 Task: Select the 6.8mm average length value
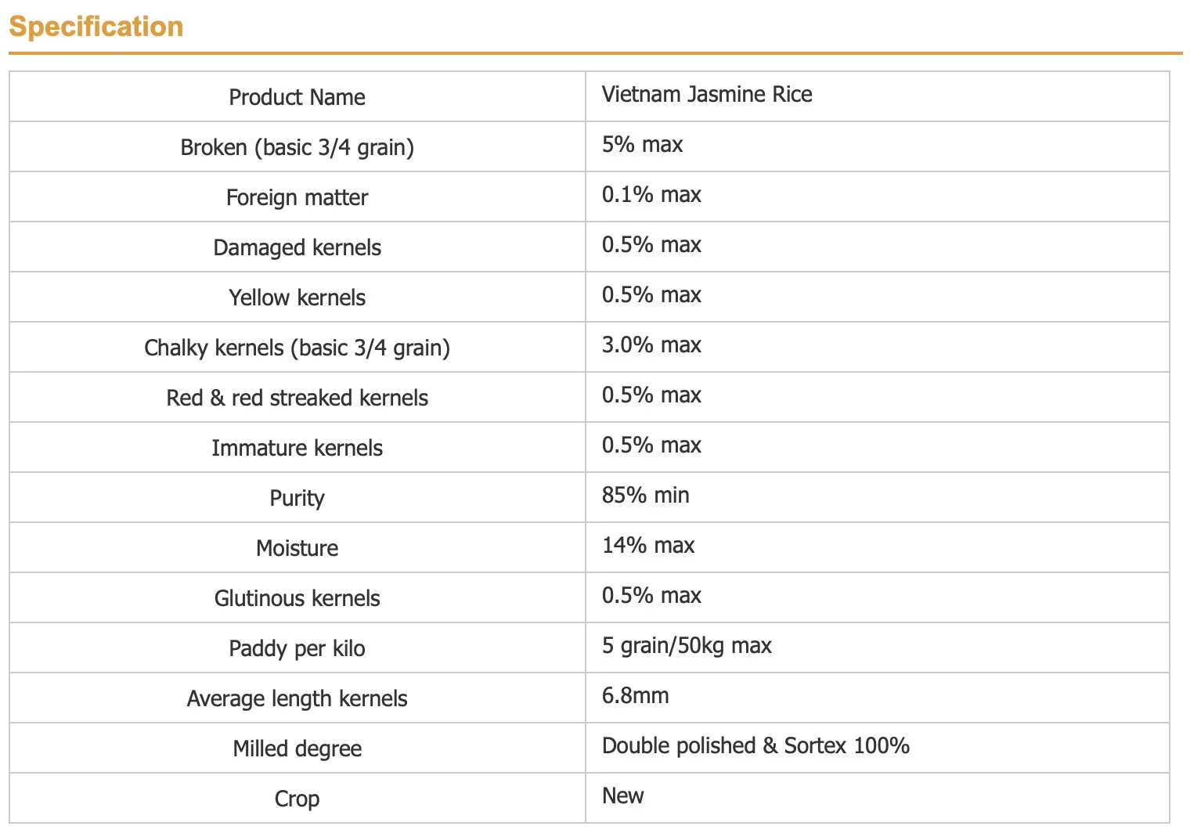pos(635,696)
